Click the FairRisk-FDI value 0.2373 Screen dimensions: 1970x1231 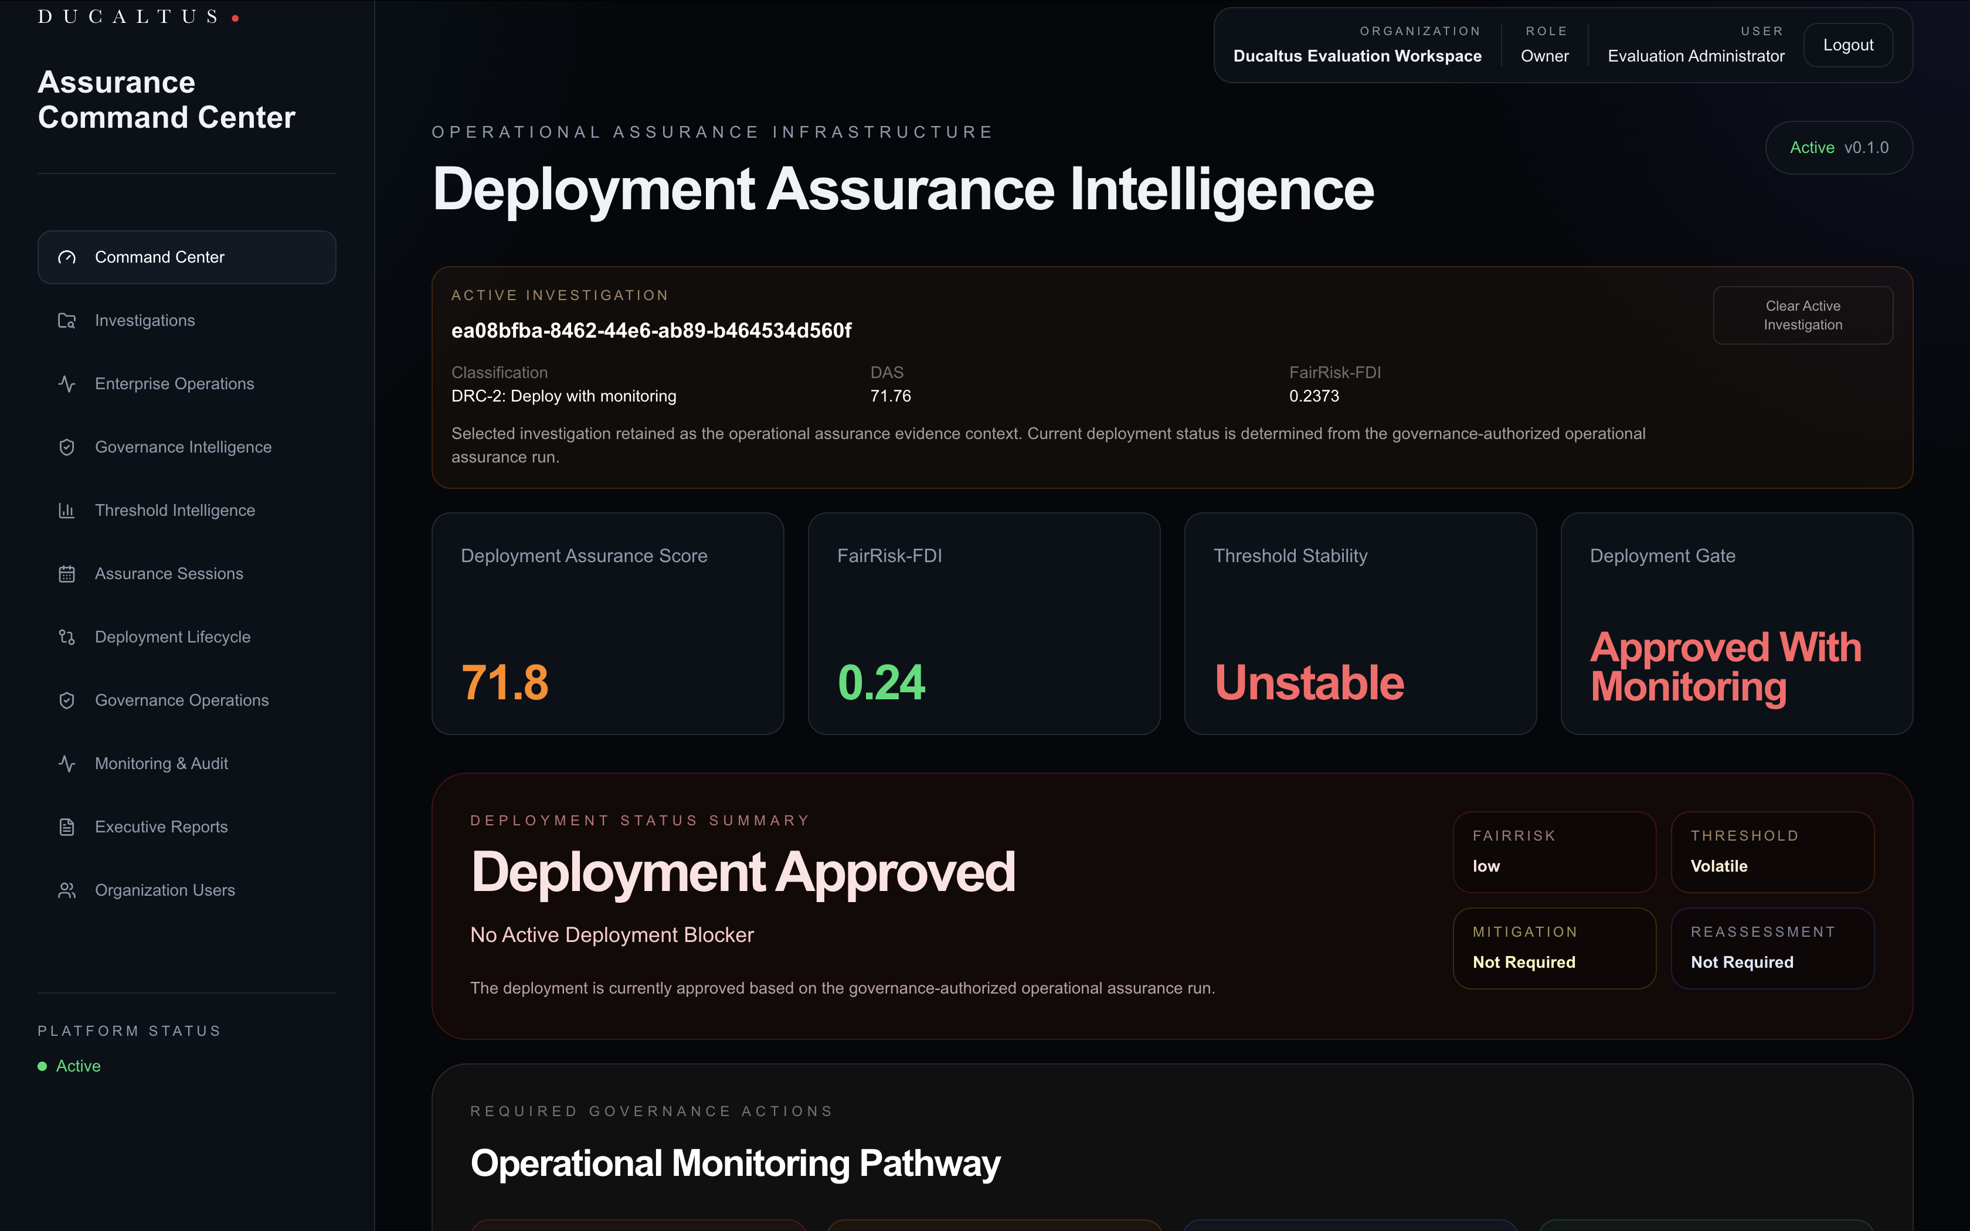[x=1314, y=396]
